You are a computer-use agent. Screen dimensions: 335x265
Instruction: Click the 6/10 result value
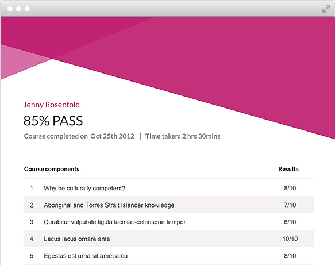(x=290, y=222)
